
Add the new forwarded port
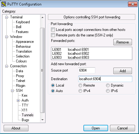(x=123, y=71)
